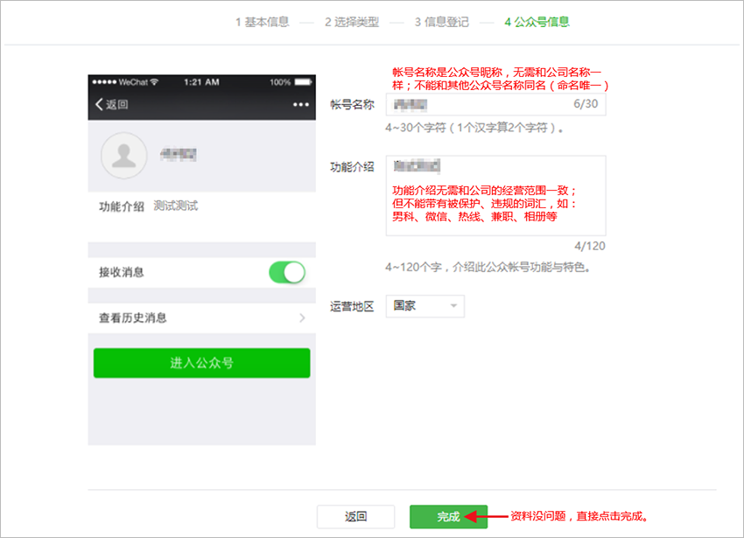Click step 2 选择类型
This screenshot has height=538, width=744.
(352, 22)
